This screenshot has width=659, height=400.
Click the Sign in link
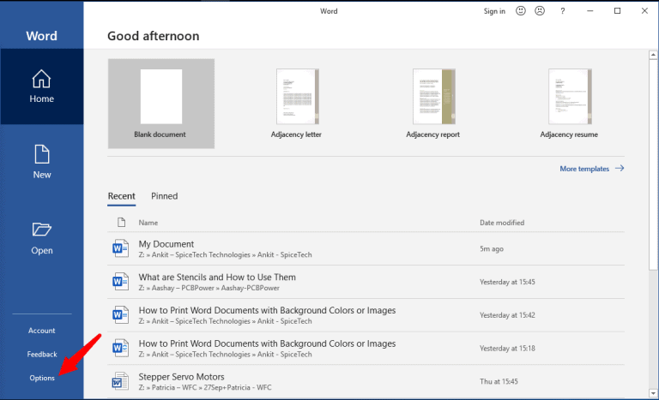[494, 11]
